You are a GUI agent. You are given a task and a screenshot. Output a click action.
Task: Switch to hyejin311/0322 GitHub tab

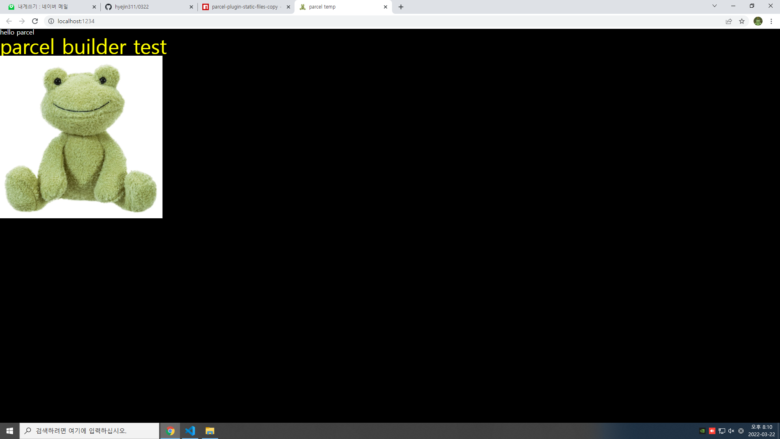point(148,7)
